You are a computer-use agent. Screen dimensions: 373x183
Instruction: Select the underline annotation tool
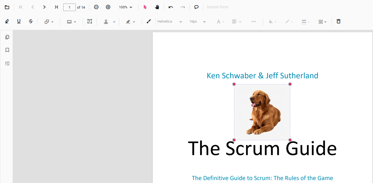[19, 21]
